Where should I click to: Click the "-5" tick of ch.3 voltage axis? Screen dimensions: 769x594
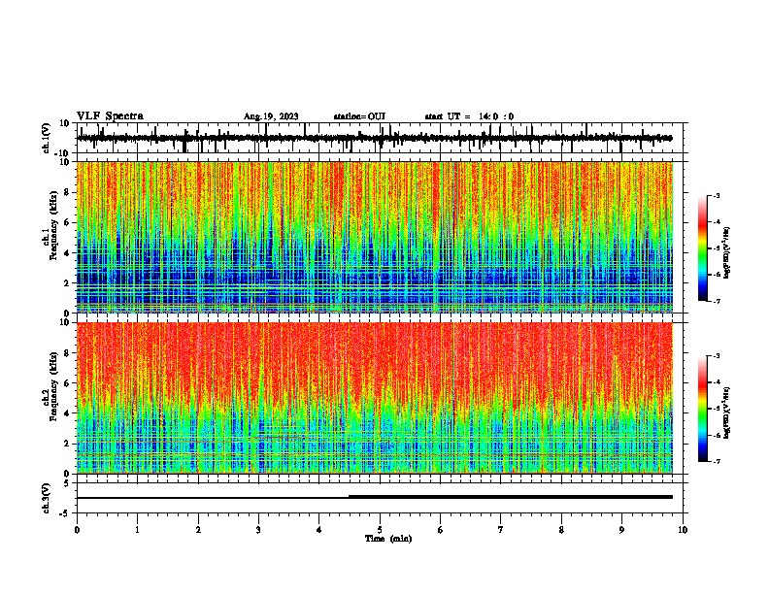(65, 513)
